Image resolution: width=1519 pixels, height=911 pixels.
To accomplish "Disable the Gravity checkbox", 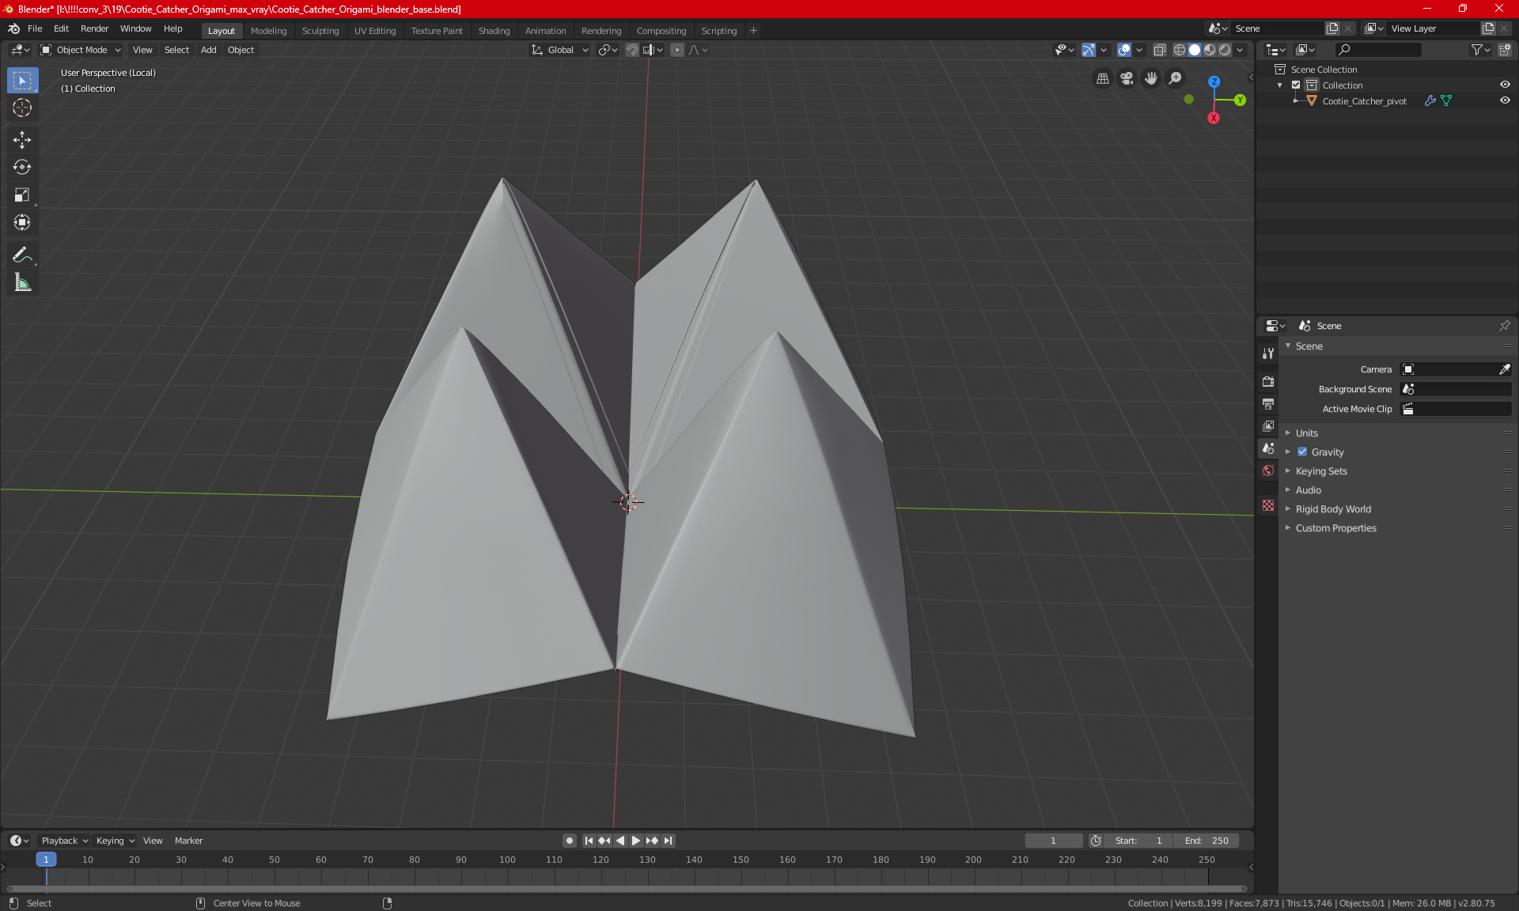I will pyautogui.click(x=1302, y=452).
